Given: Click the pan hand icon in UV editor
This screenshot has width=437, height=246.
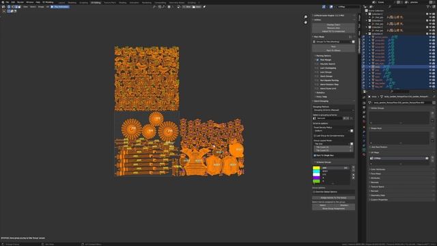Looking at the screenshot, I should click(x=305, y=22).
